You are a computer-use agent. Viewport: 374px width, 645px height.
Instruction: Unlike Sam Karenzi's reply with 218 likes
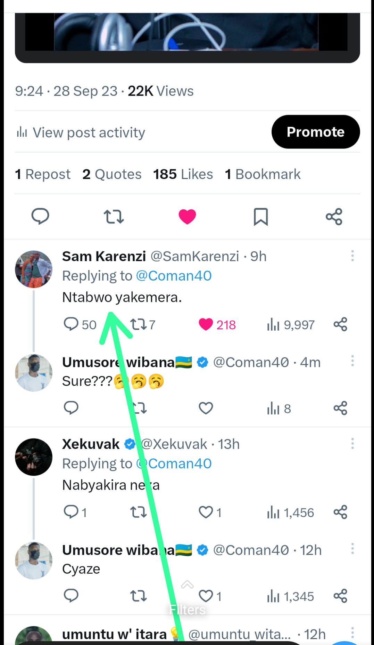[206, 324]
